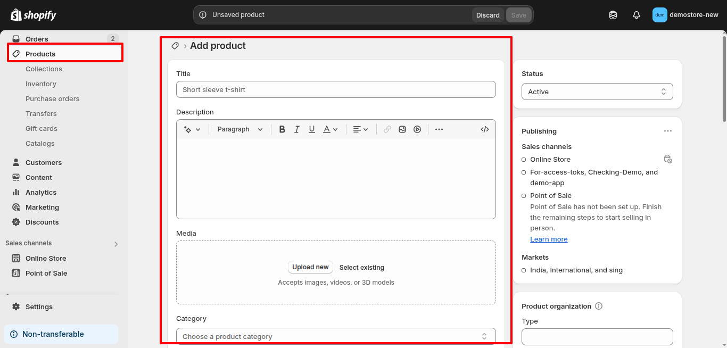Insert a video in the description editor

pos(417,129)
